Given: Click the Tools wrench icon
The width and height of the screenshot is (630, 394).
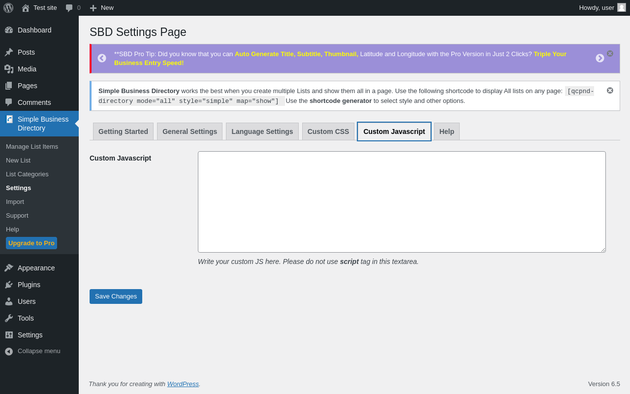Looking at the screenshot, I should pyautogui.click(x=9, y=318).
